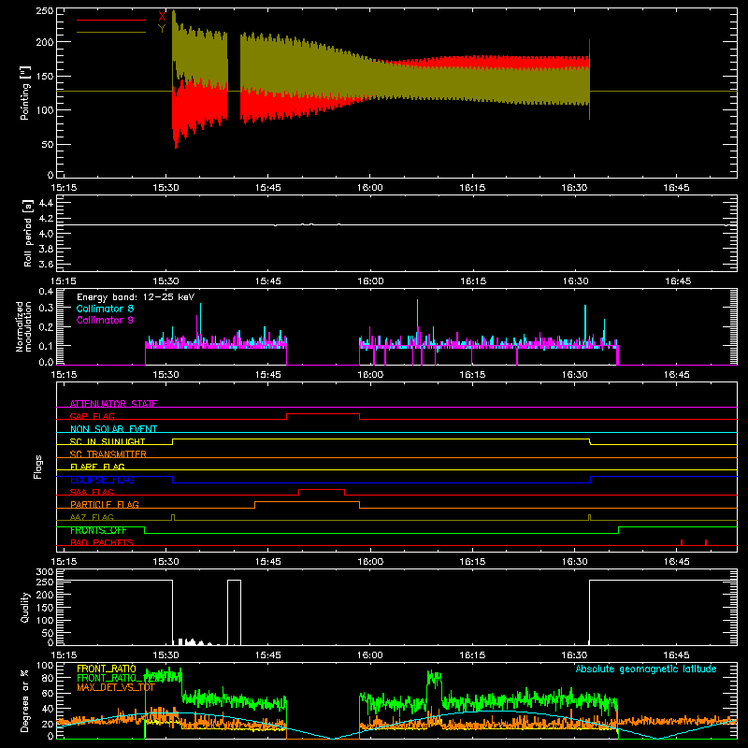
Task: Click the Roll period [s] axis title
Action: [x=27, y=233]
